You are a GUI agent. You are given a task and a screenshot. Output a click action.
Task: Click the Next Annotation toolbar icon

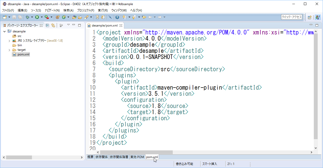[x=124, y=17]
